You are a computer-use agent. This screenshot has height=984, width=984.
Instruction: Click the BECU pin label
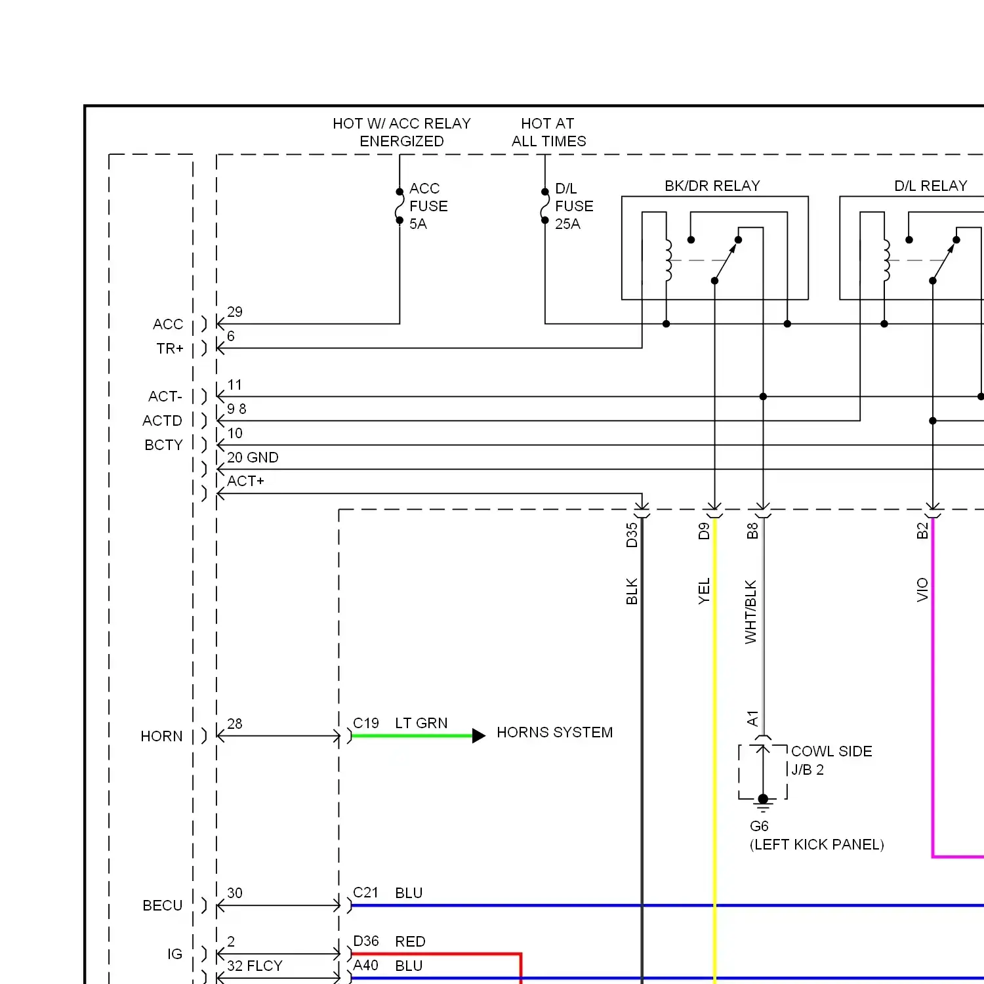[163, 905]
